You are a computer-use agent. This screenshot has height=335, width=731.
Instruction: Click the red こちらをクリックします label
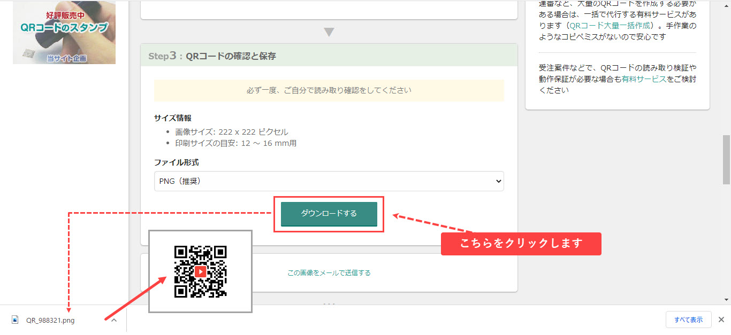coord(521,244)
